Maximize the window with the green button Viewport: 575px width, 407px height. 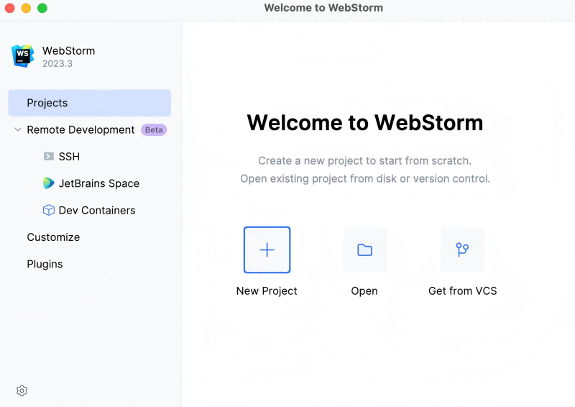pyautogui.click(x=42, y=8)
